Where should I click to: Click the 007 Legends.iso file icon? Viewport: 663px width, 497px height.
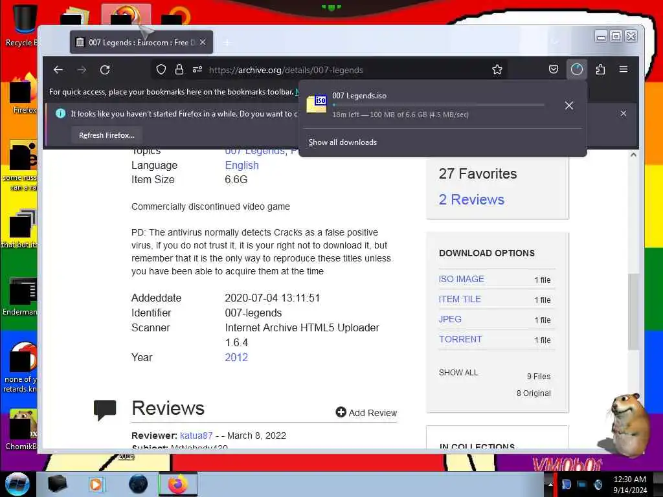tap(317, 104)
